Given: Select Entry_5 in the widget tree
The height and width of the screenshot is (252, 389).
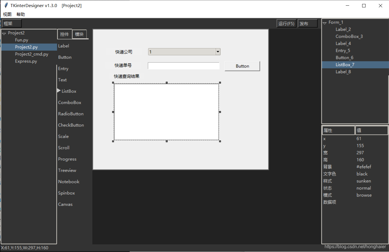Looking at the screenshot, I should click(343, 50).
